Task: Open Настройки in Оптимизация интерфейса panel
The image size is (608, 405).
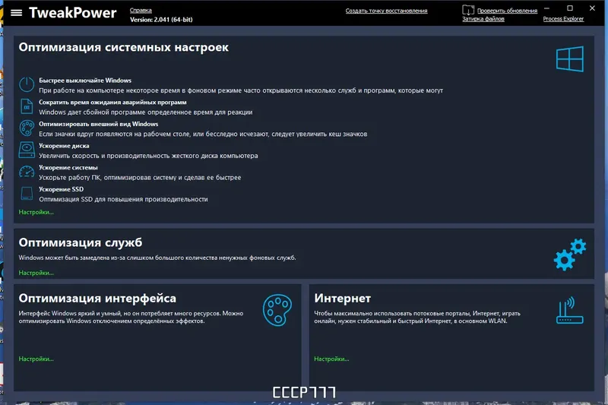Action: (x=36, y=359)
